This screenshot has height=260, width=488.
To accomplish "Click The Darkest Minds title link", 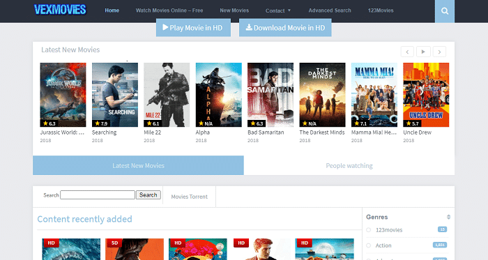I will pyautogui.click(x=322, y=132).
